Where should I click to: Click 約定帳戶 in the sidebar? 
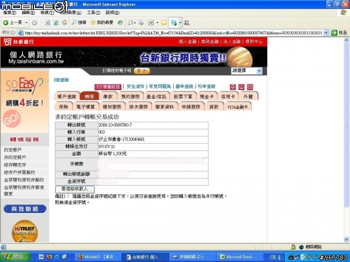(x=13, y=150)
